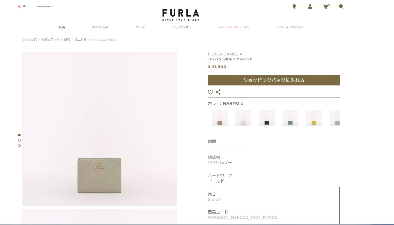The height and width of the screenshot is (225, 394).
Task: Go to ミニ財布 breadcrumb link
Action: coord(81,39)
